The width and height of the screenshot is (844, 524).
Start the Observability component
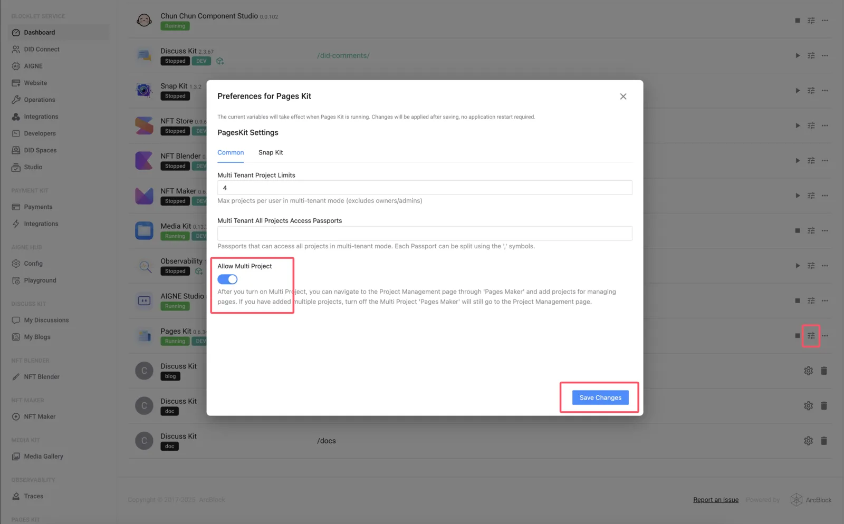click(x=798, y=266)
